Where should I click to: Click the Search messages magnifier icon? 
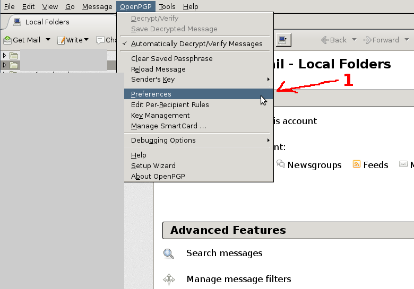click(169, 253)
